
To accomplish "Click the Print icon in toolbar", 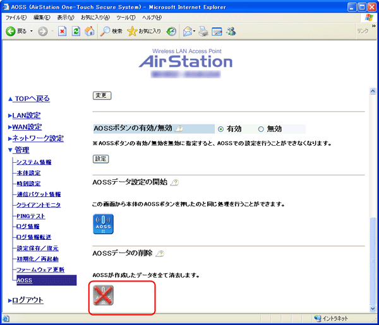I will click(203, 31).
